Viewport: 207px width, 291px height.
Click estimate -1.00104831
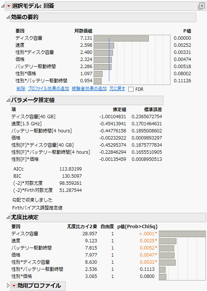(x=113, y=117)
